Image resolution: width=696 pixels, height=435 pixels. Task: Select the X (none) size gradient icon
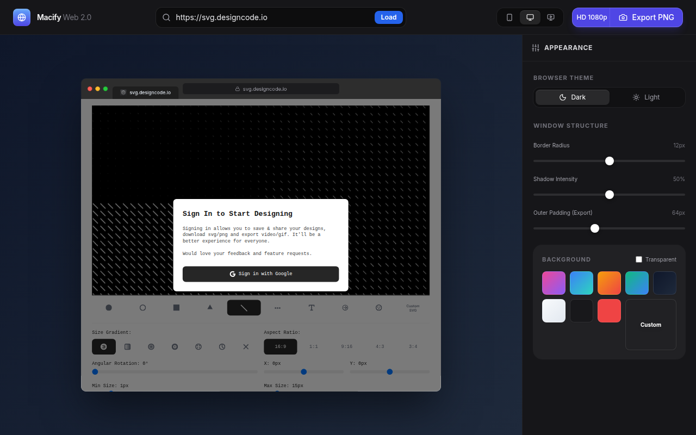(x=246, y=346)
